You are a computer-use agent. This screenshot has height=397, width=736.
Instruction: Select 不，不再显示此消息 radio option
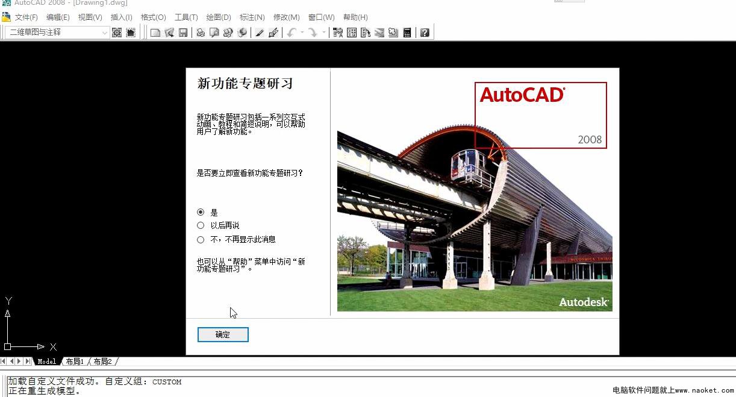201,239
